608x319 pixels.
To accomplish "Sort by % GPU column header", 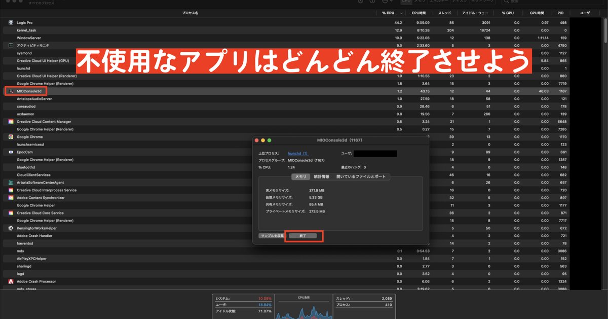I will (x=508, y=13).
